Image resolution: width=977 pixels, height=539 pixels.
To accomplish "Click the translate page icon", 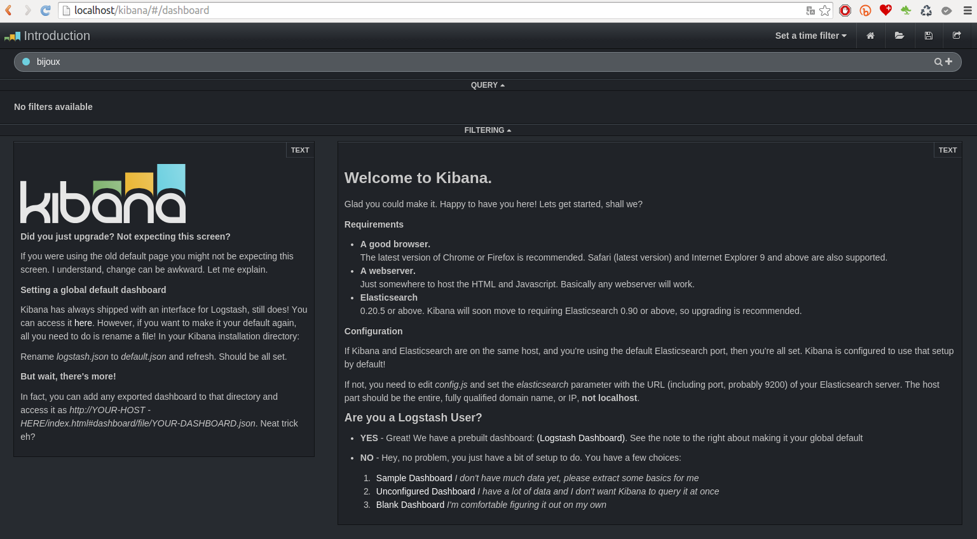I will coord(810,10).
